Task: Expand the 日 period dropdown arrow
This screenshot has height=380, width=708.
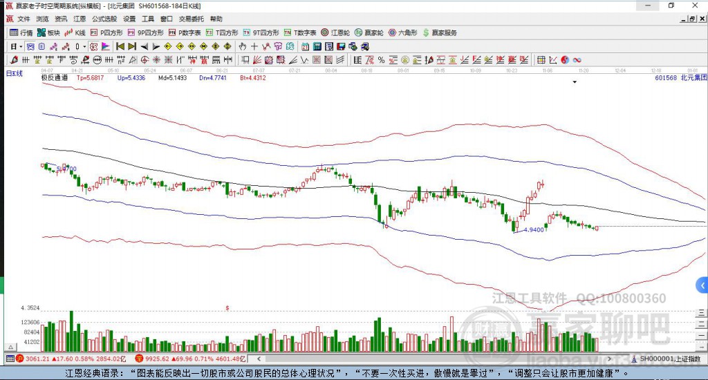Action: [21, 46]
